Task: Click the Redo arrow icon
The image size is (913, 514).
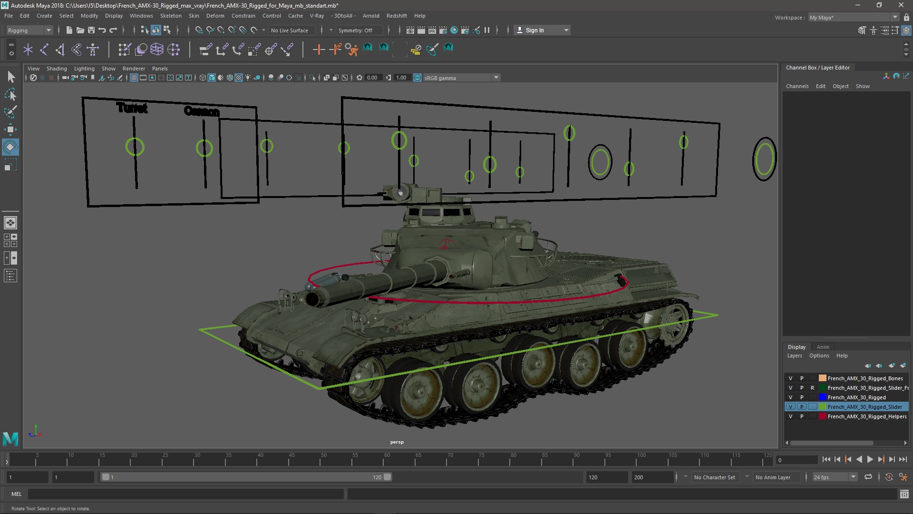Action: [113, 30]
